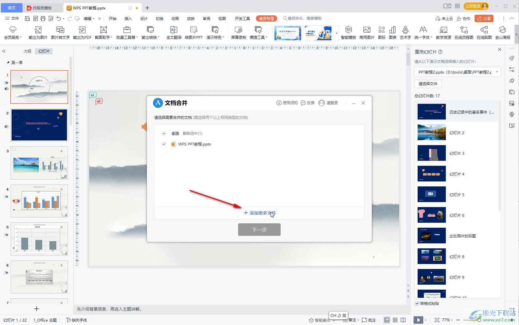Click 删除选中(1) link

(x=192, y=134)
